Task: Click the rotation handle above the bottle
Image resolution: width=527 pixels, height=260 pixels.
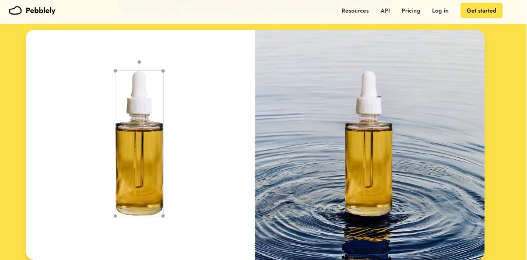Action: (139, 62)
